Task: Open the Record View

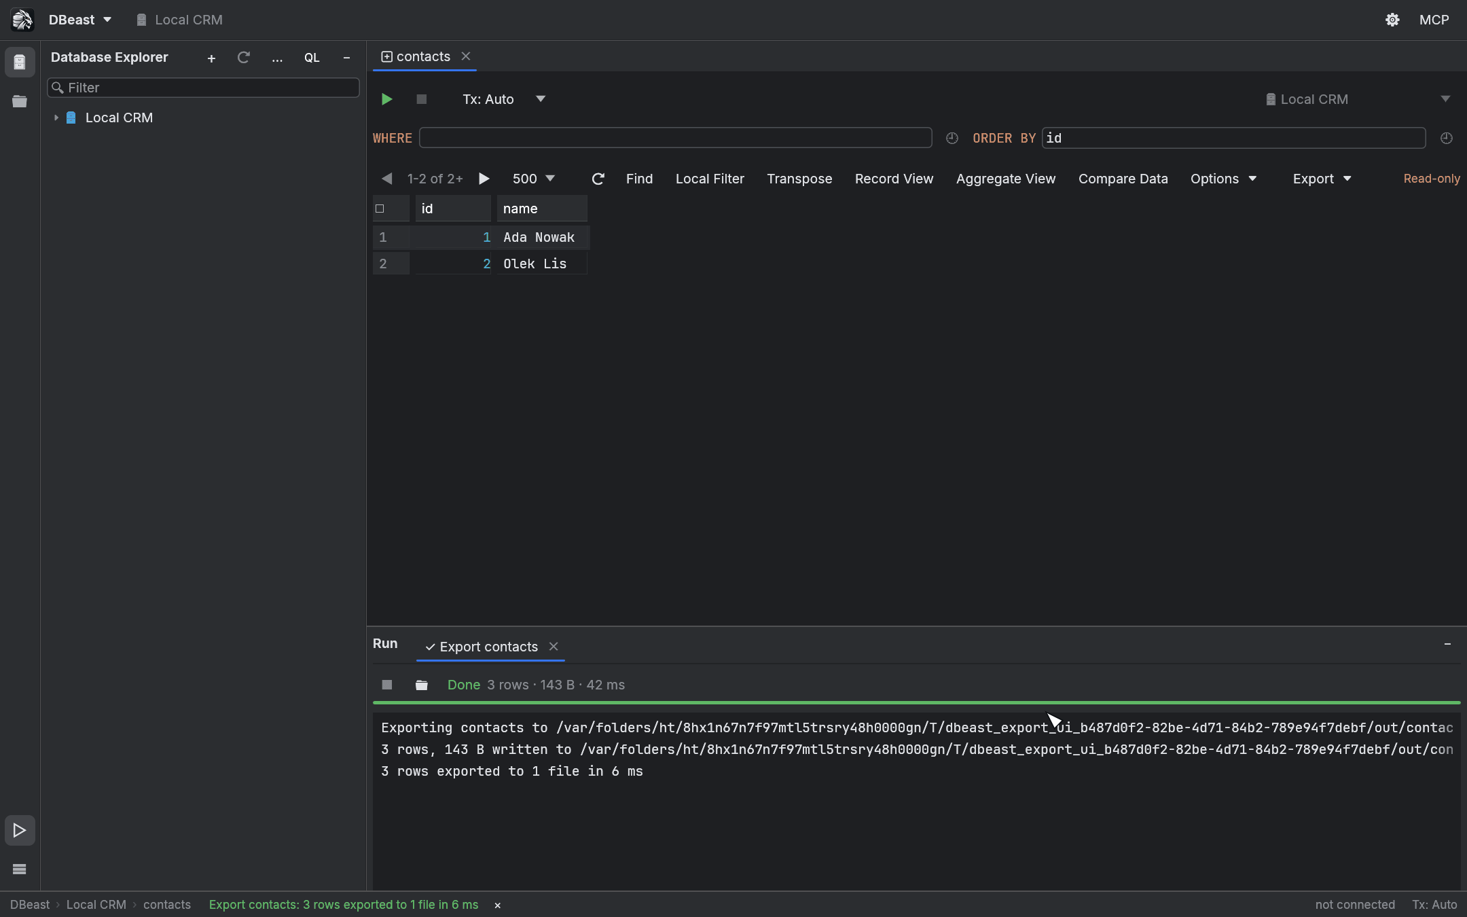Action: click(x=894, y=179)
